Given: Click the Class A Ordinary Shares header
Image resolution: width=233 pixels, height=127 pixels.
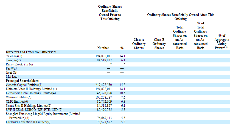Looking at the screenshot, I should [x=139, y=44].
